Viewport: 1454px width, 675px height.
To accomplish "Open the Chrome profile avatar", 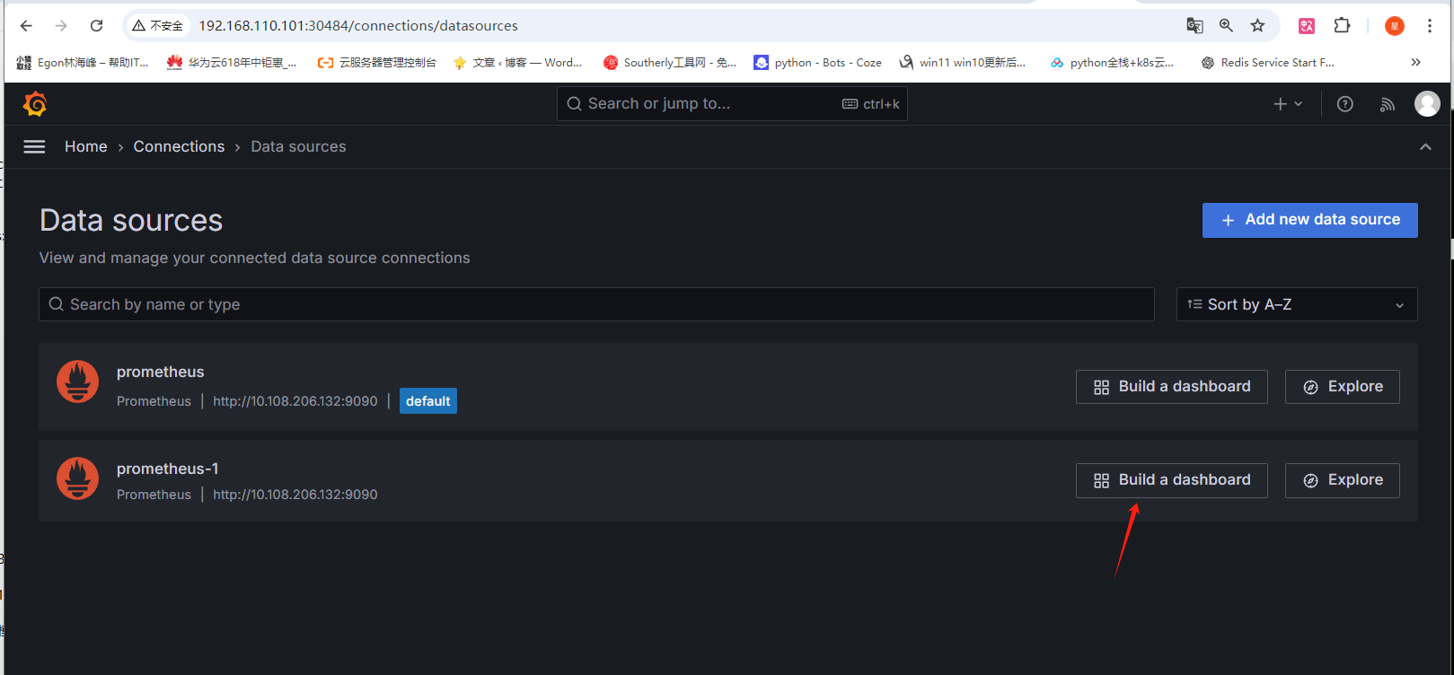I will tap(1394, 26).
